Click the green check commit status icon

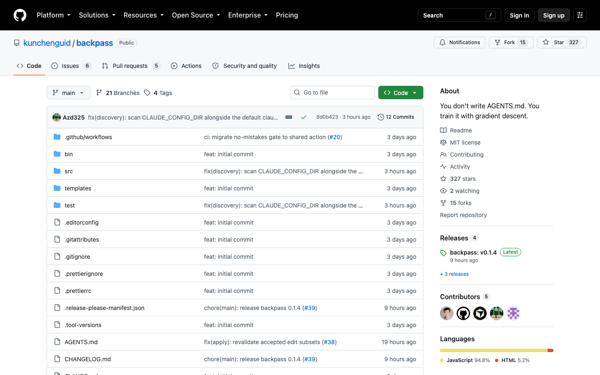304,117
